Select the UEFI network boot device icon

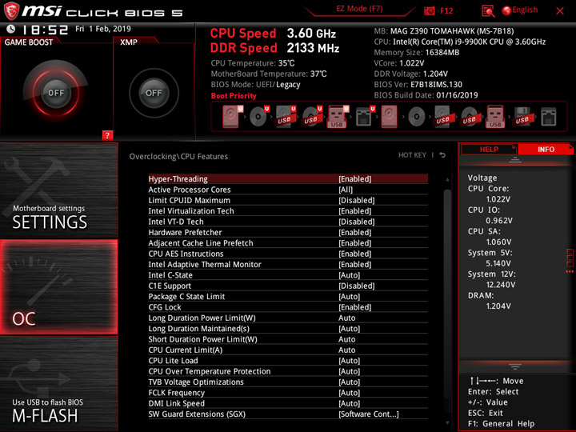(365, 117)
